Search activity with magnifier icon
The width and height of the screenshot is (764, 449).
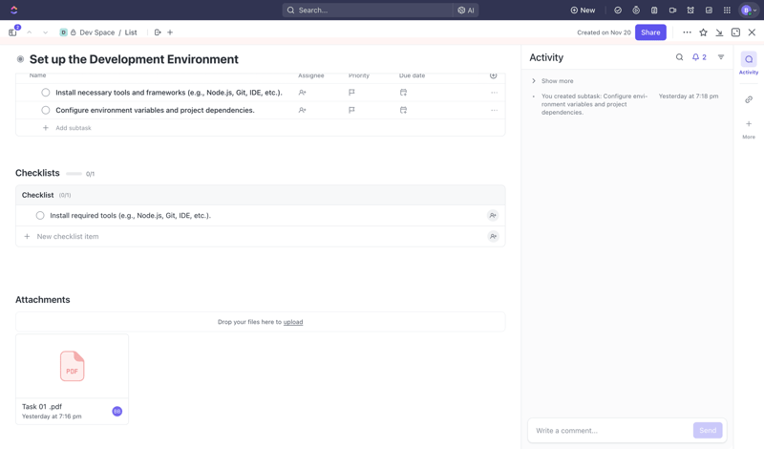[679, 57]
